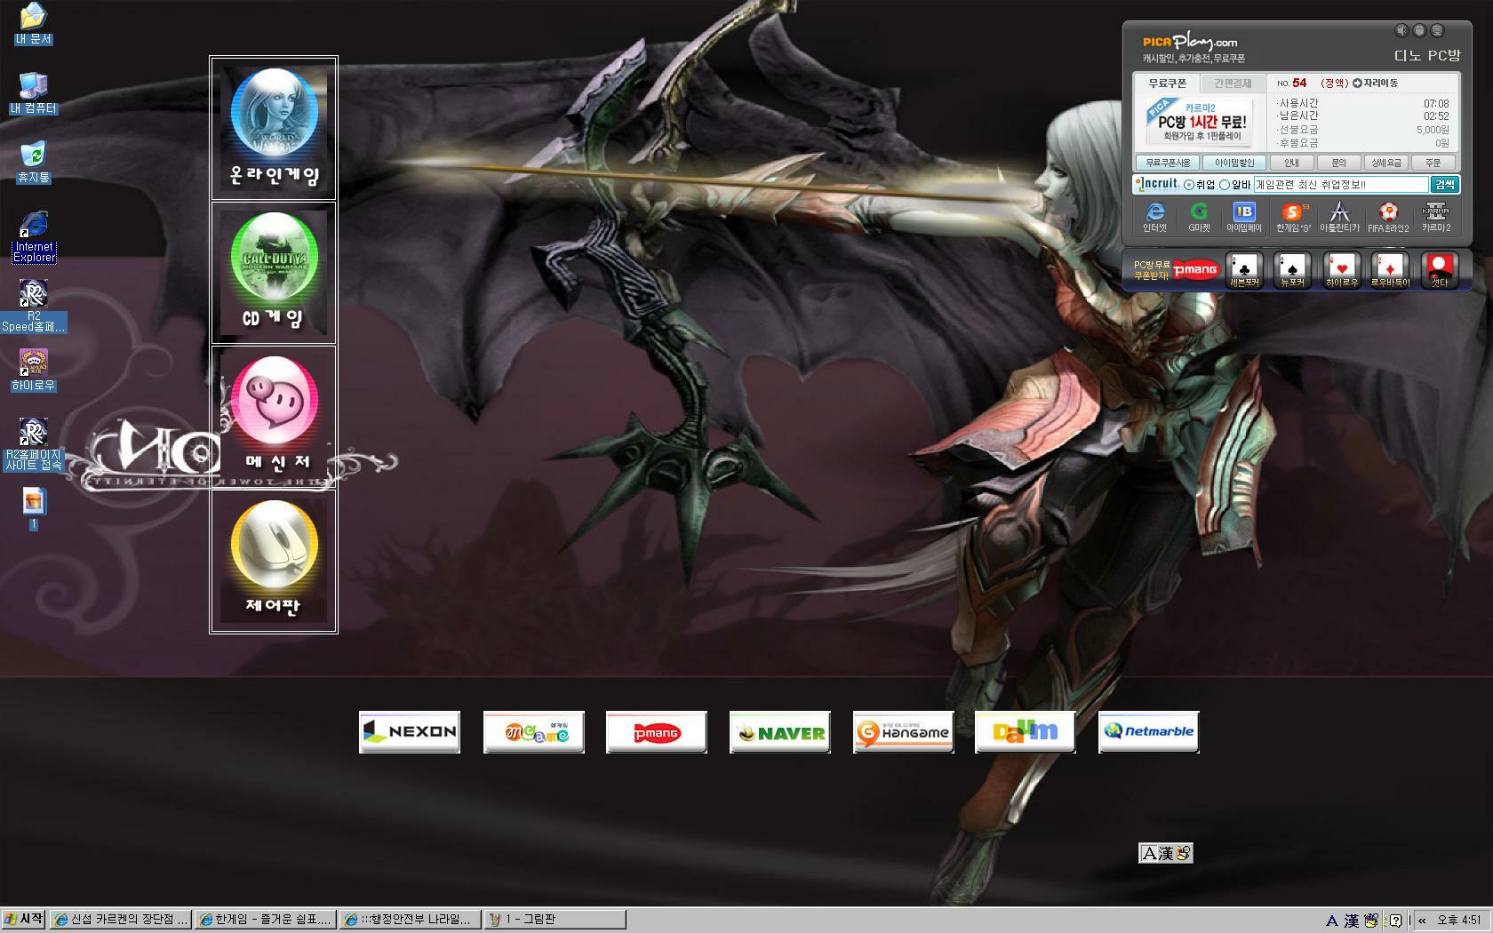Click the 주문 button
This screenshot has height=933, width=1493.
(1433, 163)
